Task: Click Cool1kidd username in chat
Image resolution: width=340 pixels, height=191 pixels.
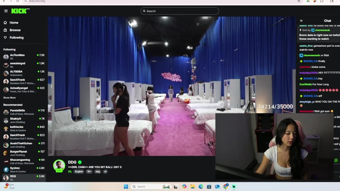Action: click(306, 84)
